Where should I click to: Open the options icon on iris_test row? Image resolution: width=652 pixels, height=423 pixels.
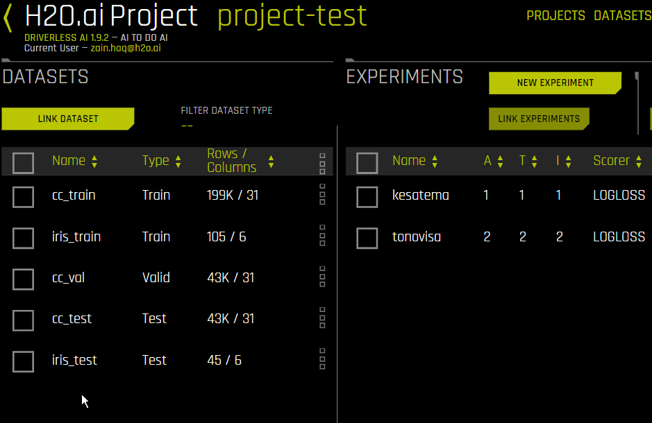321,359
